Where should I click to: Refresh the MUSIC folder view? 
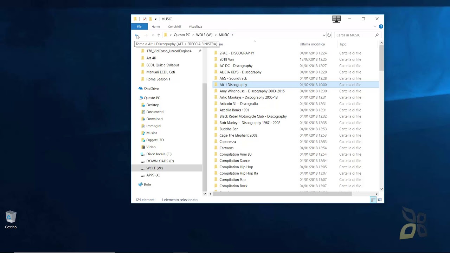[x=329, y=35]
